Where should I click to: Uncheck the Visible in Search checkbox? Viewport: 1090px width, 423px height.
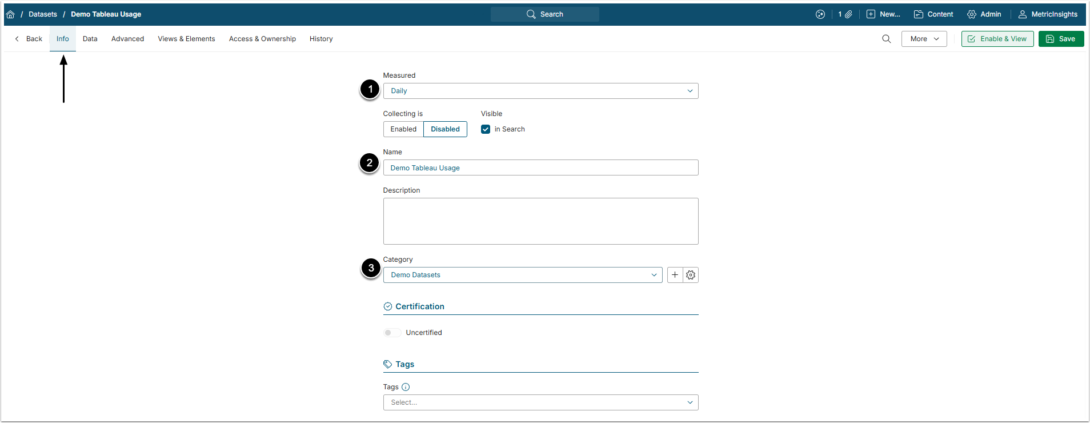pyautogui.click(x=486, y=129)
